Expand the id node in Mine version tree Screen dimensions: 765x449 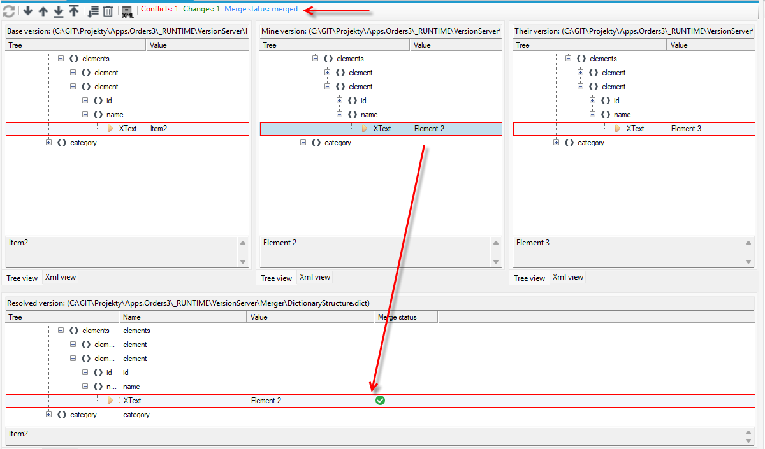(x=340, y=101)
